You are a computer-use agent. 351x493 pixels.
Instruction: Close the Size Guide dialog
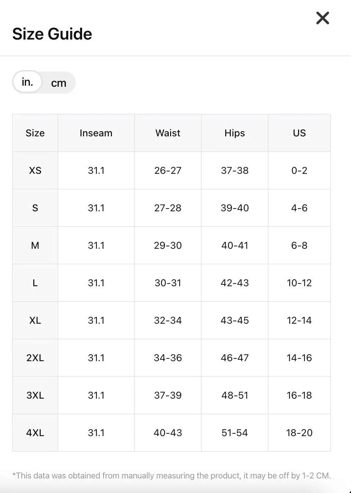[323, 18]
